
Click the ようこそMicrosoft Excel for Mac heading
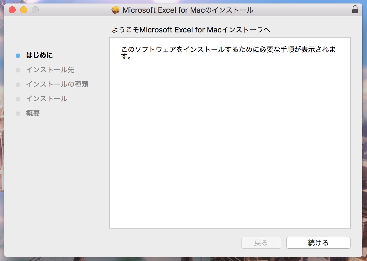click(x=191, y=30)
